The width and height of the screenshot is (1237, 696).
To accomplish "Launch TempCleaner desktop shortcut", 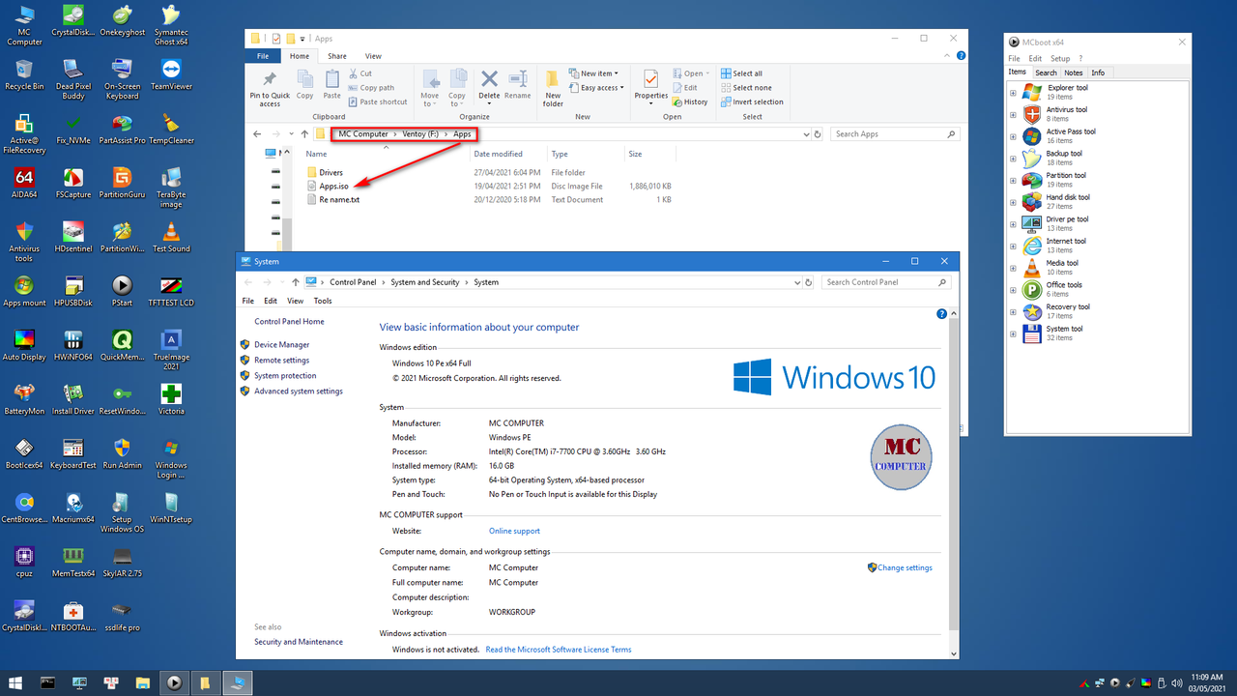I will pos(171,128).
